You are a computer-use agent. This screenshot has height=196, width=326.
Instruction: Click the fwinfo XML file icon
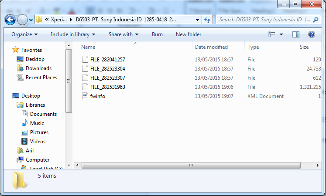point(85,96)
